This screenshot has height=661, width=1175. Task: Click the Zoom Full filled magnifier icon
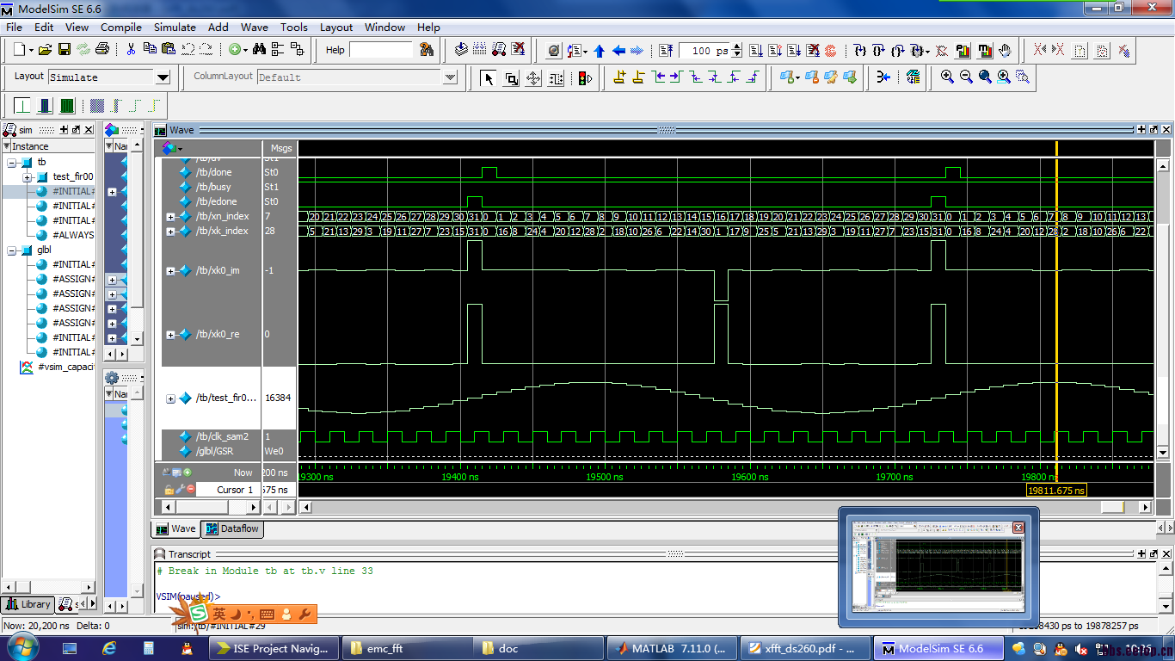click(985, 77)
